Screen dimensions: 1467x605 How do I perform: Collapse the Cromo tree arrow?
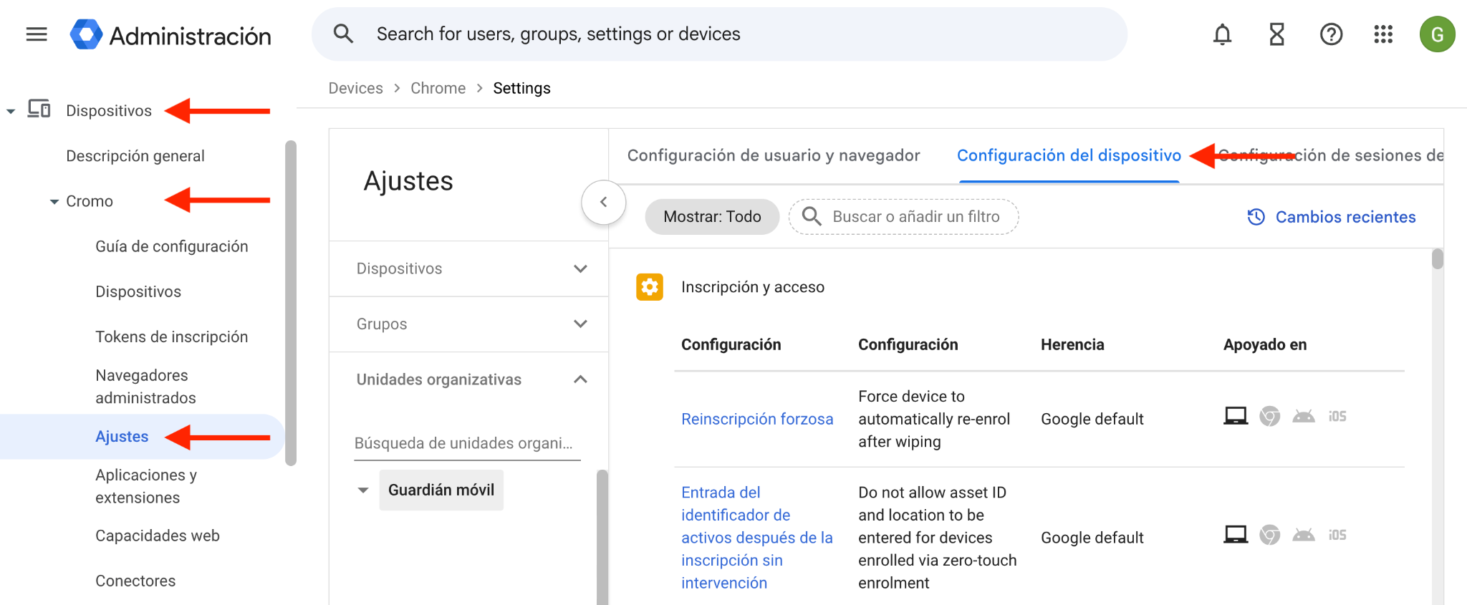(x=54, y=202)
